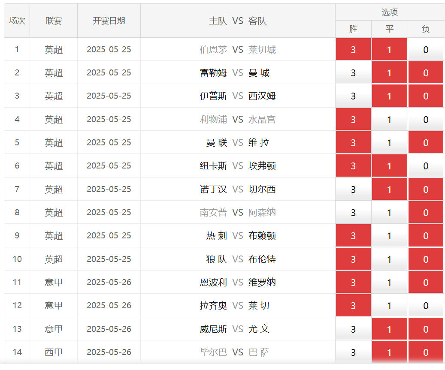Click the 主队 VS 客队 column header
The image size is (445, 370).
click(x=238, y=21)
